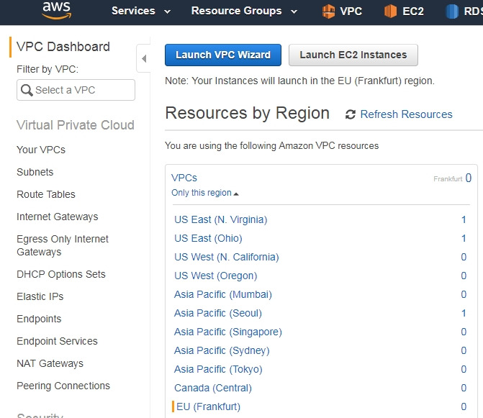Open the RDS service shortcut icon
The image size is (483, 418).
pyautogui.click(x=452, y=12)
